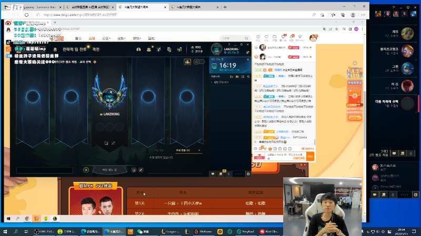Screen dimensions: 421x236
Task: Click the Douyu search box
Action: pos(235,38)
